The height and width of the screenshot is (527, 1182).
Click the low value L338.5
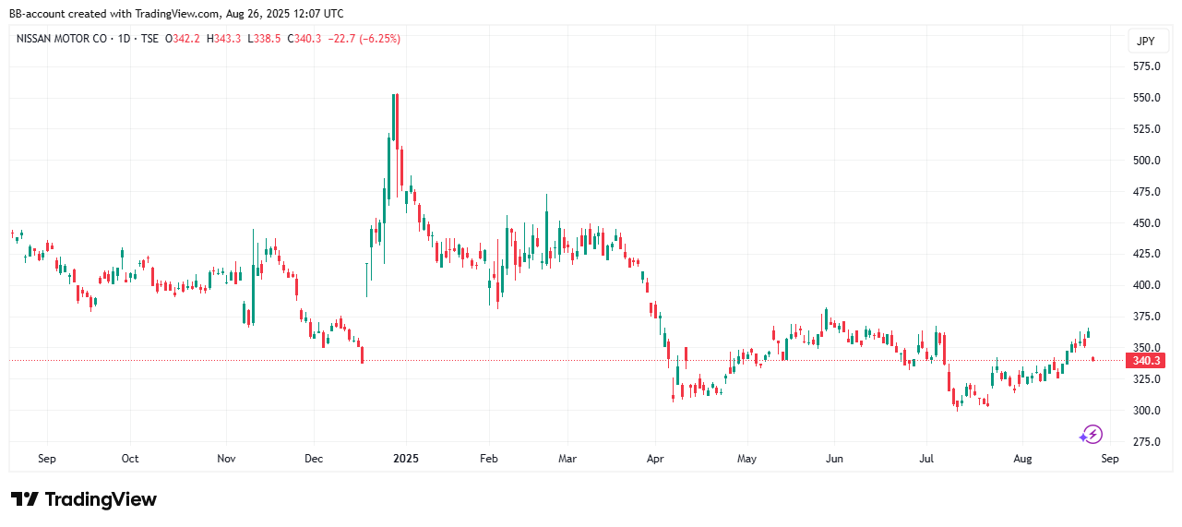(x=264, y=39)
